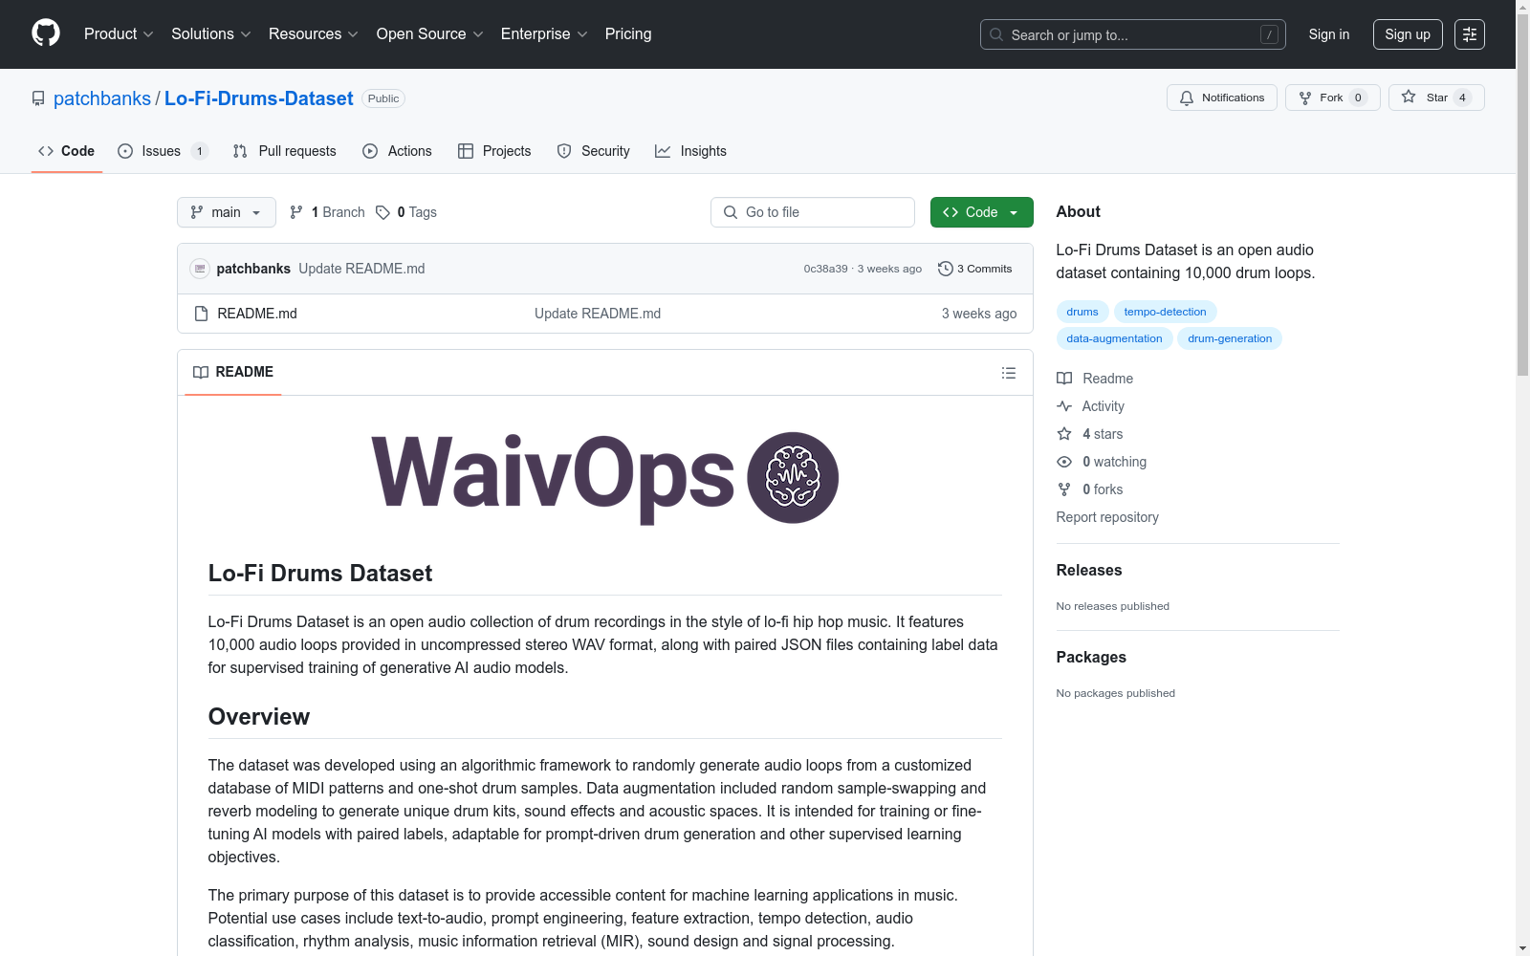1530x956 pixels.
Task: Open the main branch selector dropdown
Action: (x=227, y=212)
